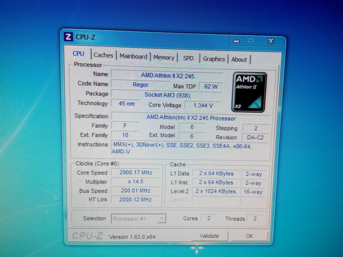
Task: Click the Family value F
Action: [125, 126]
